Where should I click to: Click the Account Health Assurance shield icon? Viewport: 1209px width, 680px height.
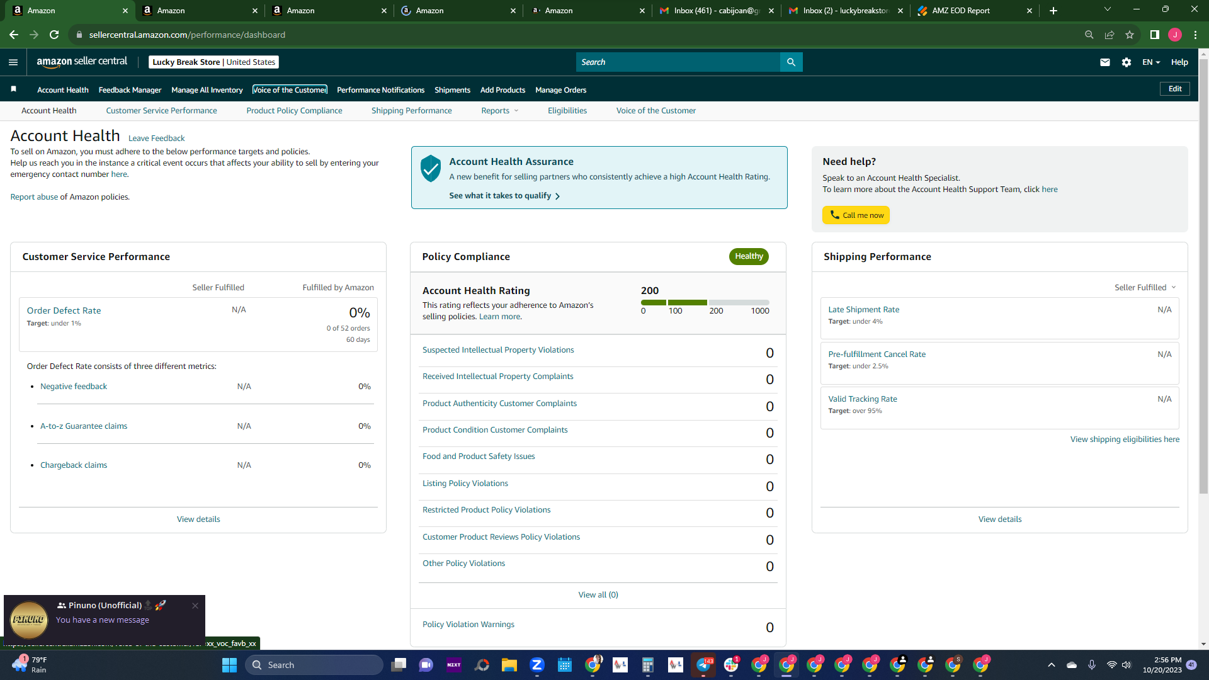tap(431, 169)
